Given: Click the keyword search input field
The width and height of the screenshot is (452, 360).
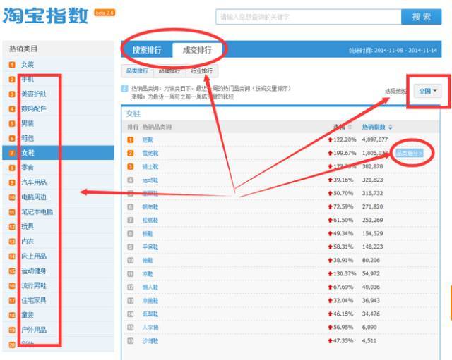Looking at the screenshot, I should click(309, 17).
